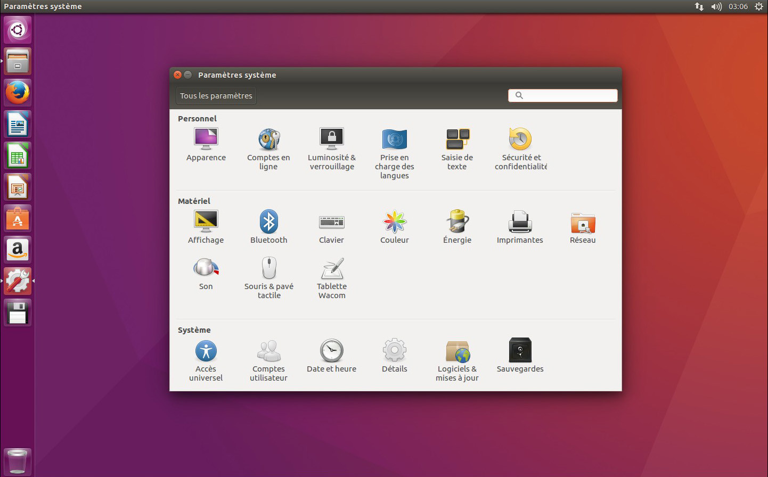Launch LibreOffice Impress from launcher
The width and height of the screenshot is (768, 477).
coord(18,187)
